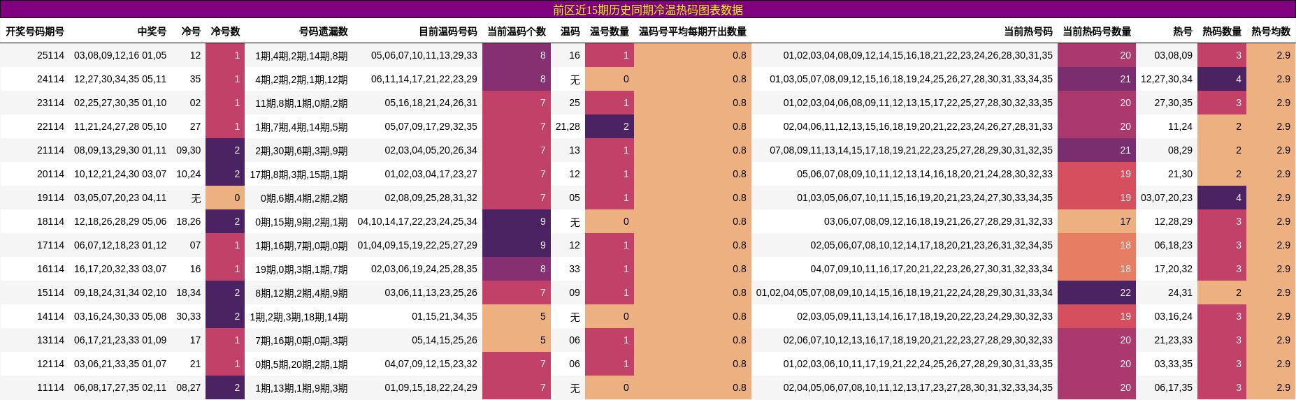Click the dark purple 9 in row 18114
The image size is (1296, 400).
(x=517, y=221)
